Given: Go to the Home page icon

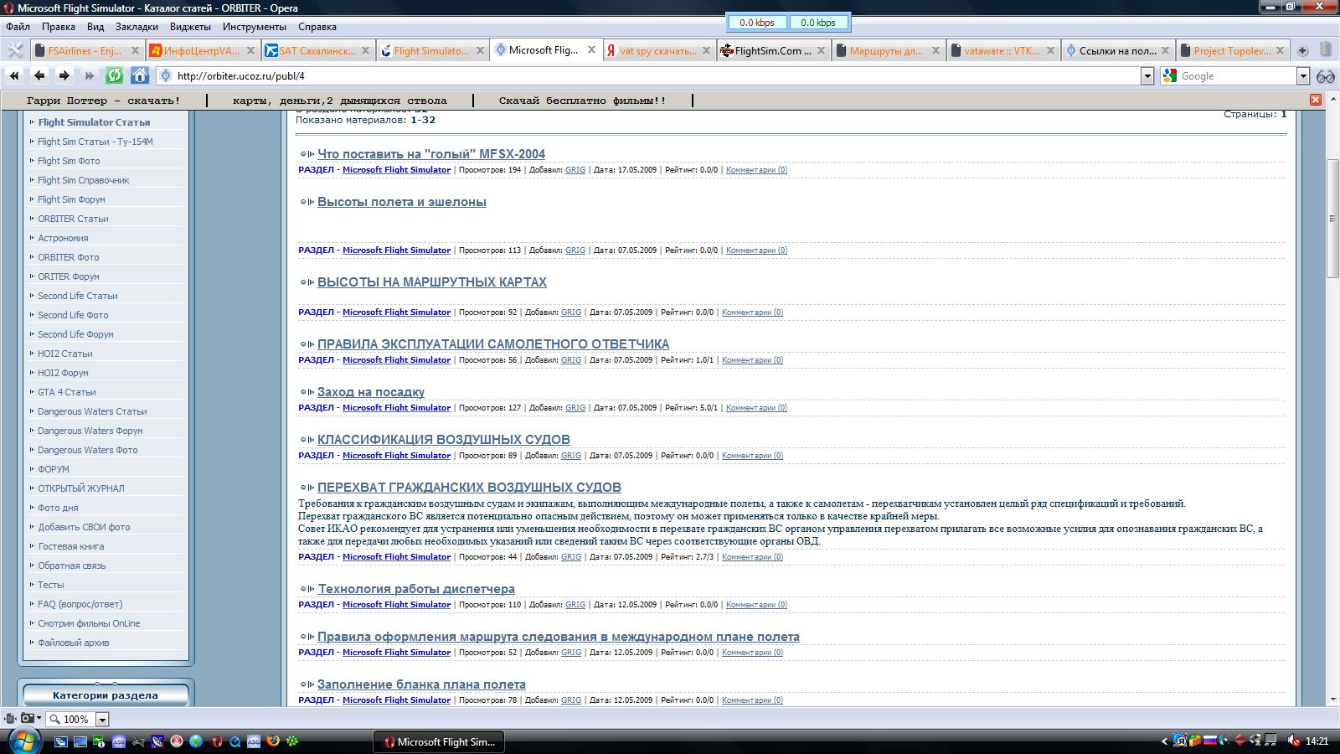Looking at the screenshot, I should coord(140,75).
